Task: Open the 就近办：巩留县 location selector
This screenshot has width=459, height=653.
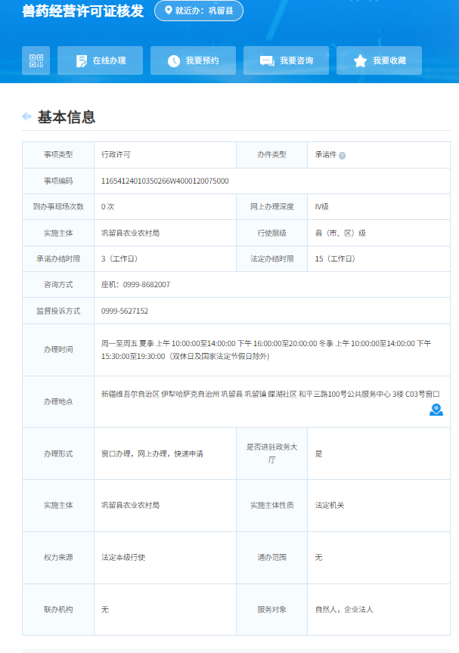Action: tap(199, 11)
